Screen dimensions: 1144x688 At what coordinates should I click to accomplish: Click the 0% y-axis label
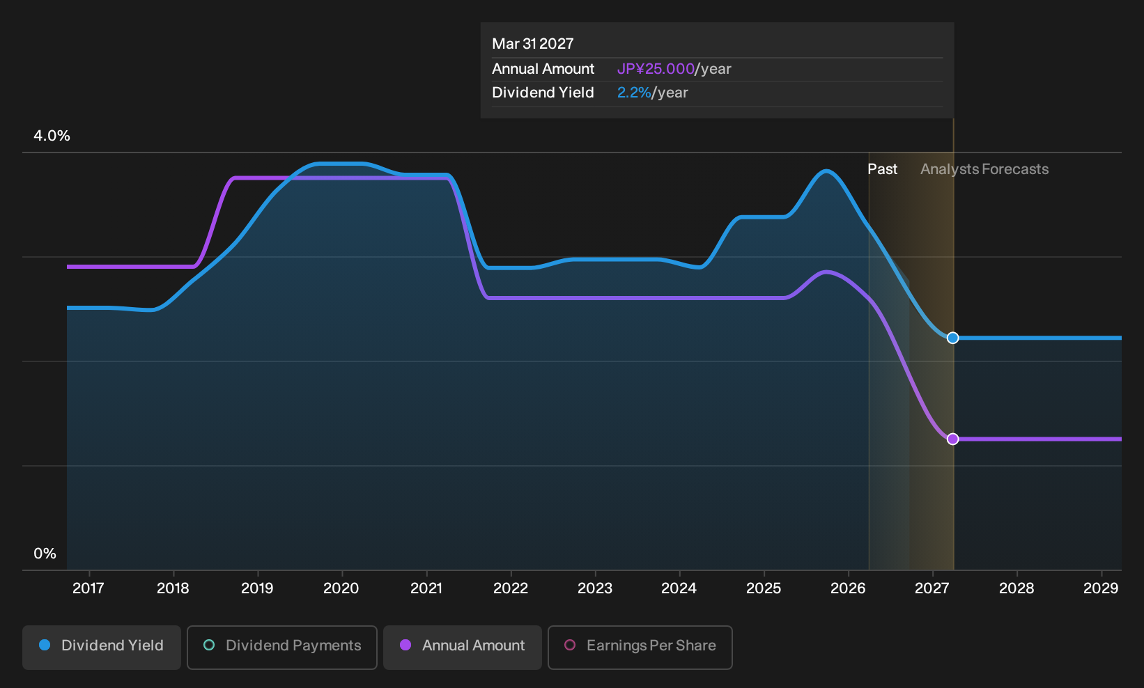(45, 554)
